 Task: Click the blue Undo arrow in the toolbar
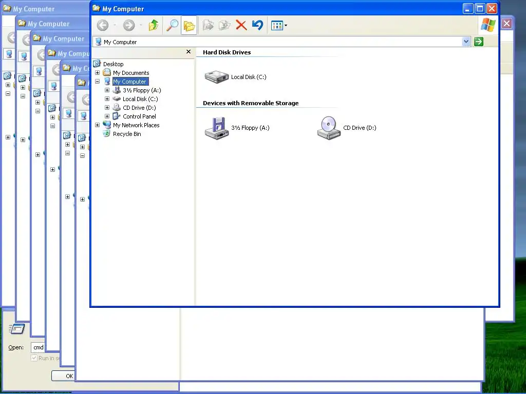257,25
